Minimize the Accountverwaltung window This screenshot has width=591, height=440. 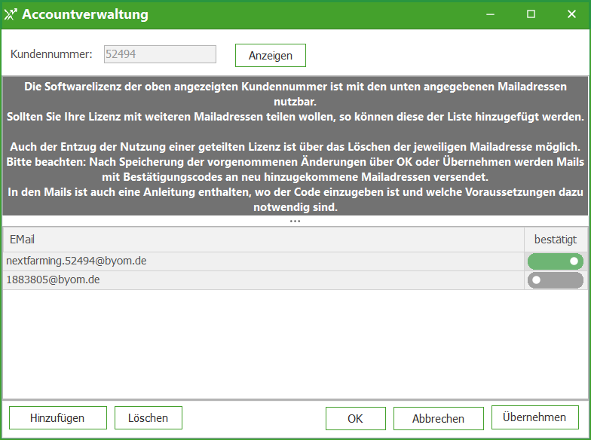coord(490,14)
